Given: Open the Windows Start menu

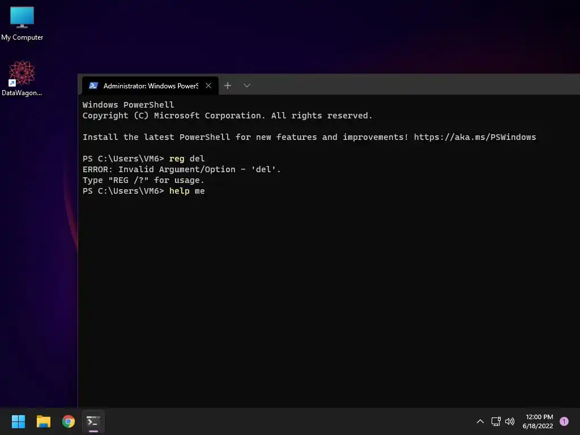Looking at the screenshot, I should pyautogui.click(x=18, y=421).
